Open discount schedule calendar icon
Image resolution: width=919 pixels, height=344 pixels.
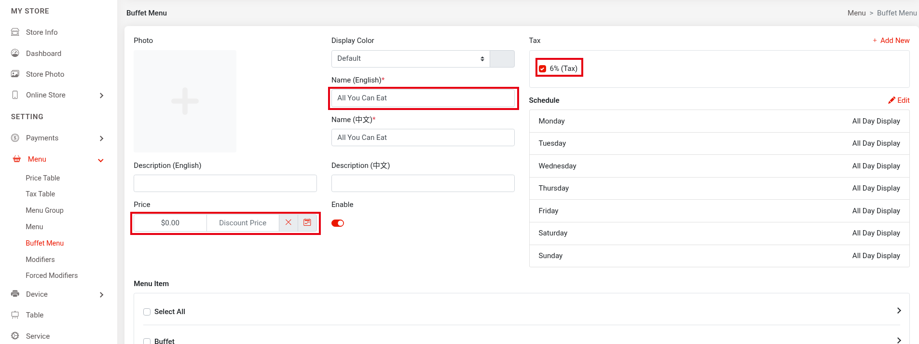(307, 222)
